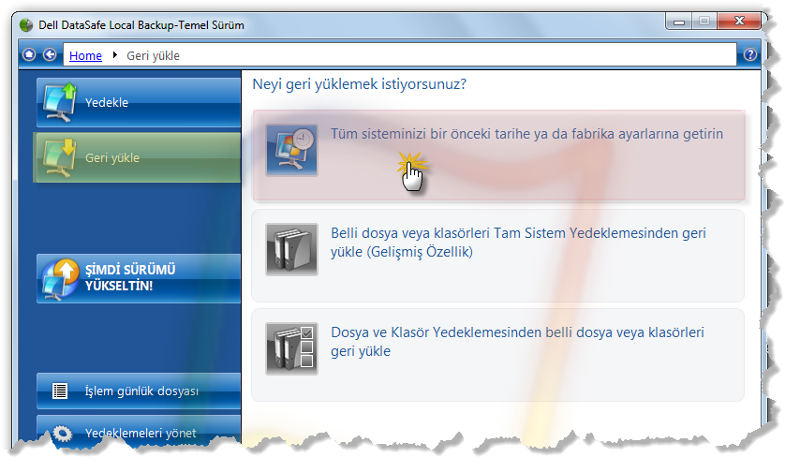Click the Geri yükle monitor icon with yellow arrow

click(60, 158)
